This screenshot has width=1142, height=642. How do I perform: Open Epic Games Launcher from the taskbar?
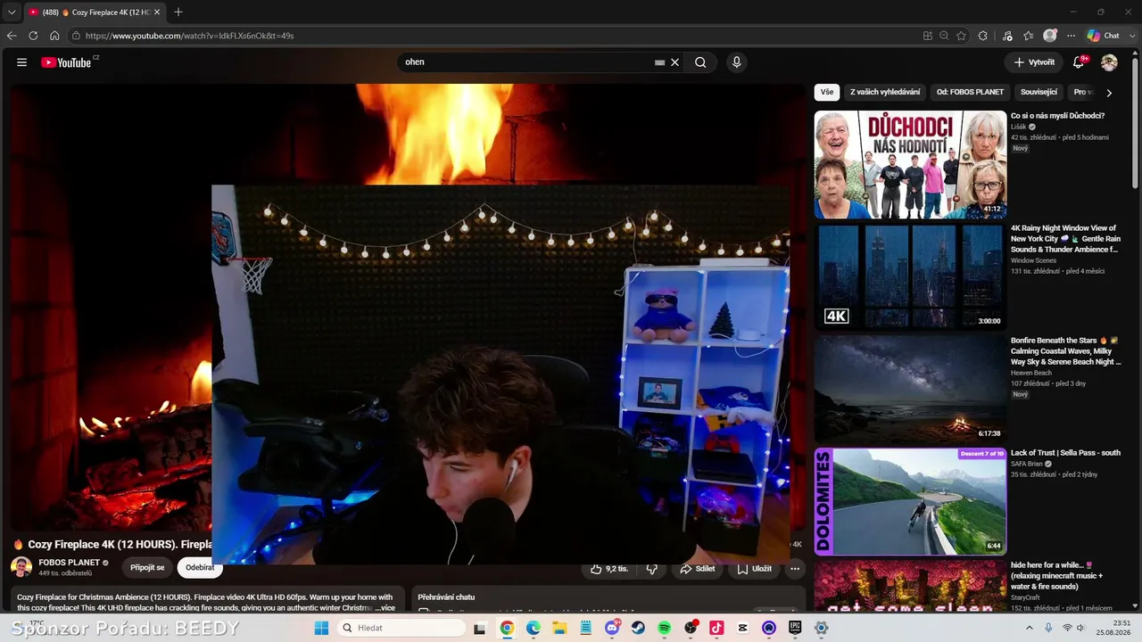[795, 628]
